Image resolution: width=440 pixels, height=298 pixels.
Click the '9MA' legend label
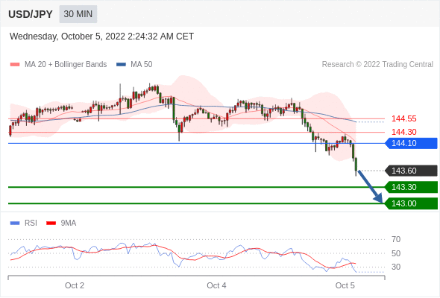(69, 223)
